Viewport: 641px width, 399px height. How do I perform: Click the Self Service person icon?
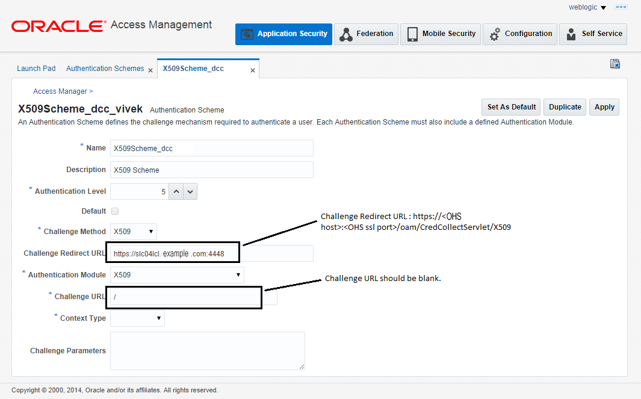(571, 34)
